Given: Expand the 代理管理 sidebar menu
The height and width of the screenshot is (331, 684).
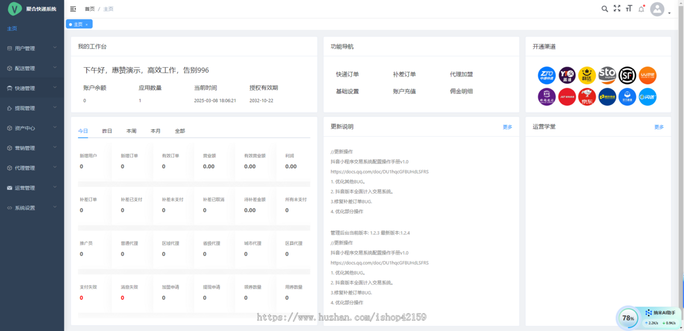Looking at the screenshot, I should coord(32,168).
